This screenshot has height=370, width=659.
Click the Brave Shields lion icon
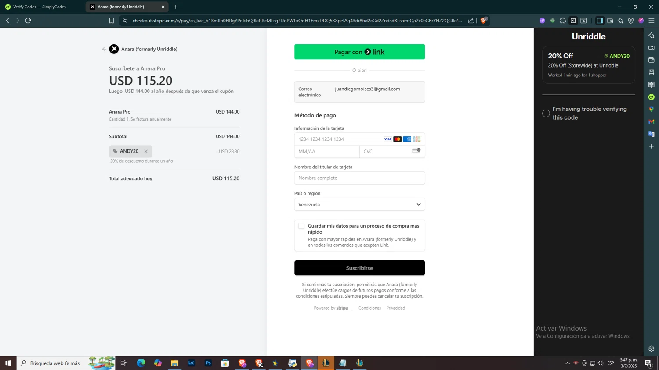484,20
